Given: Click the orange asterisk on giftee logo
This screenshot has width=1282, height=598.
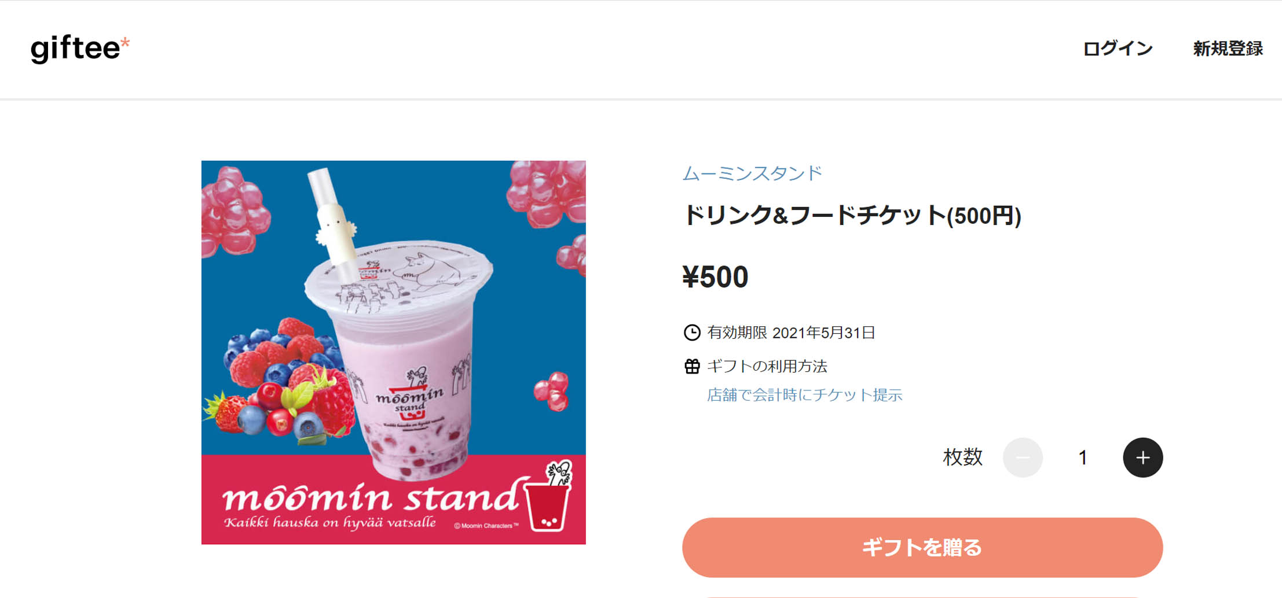Looking at the screenshot, I should pos(124,42).
